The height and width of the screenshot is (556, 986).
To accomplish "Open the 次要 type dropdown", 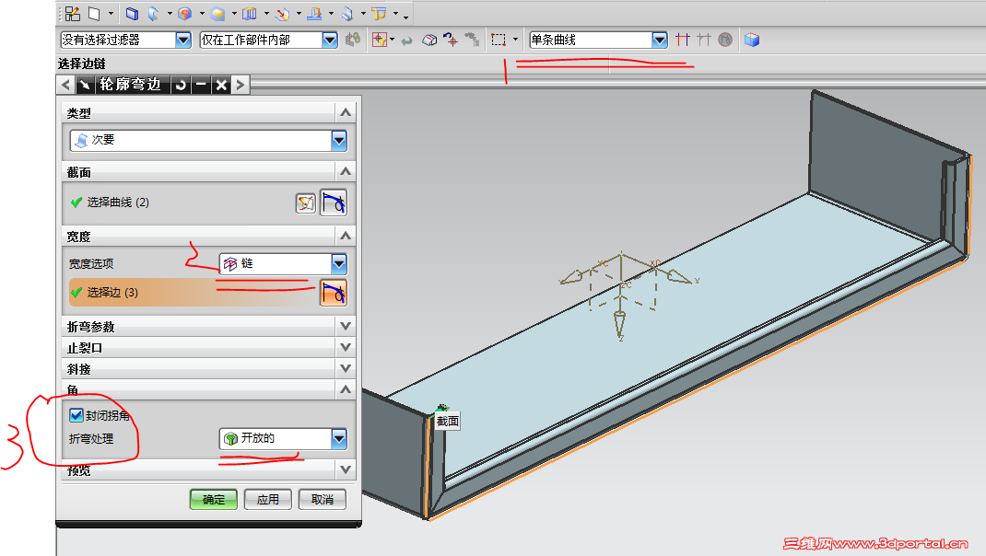I will coord(339,140).
